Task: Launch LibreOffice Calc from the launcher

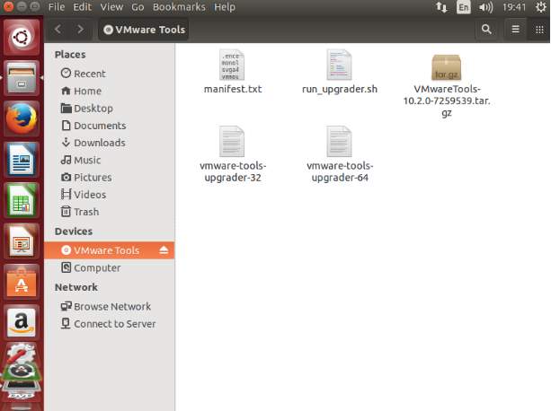Action: point(22,201)
